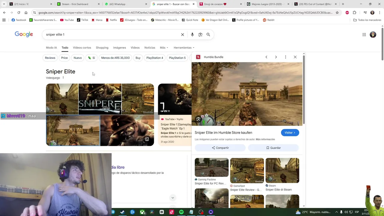Switch to Imágenes tab
The image size is (384, 216).
click(119, 48)
